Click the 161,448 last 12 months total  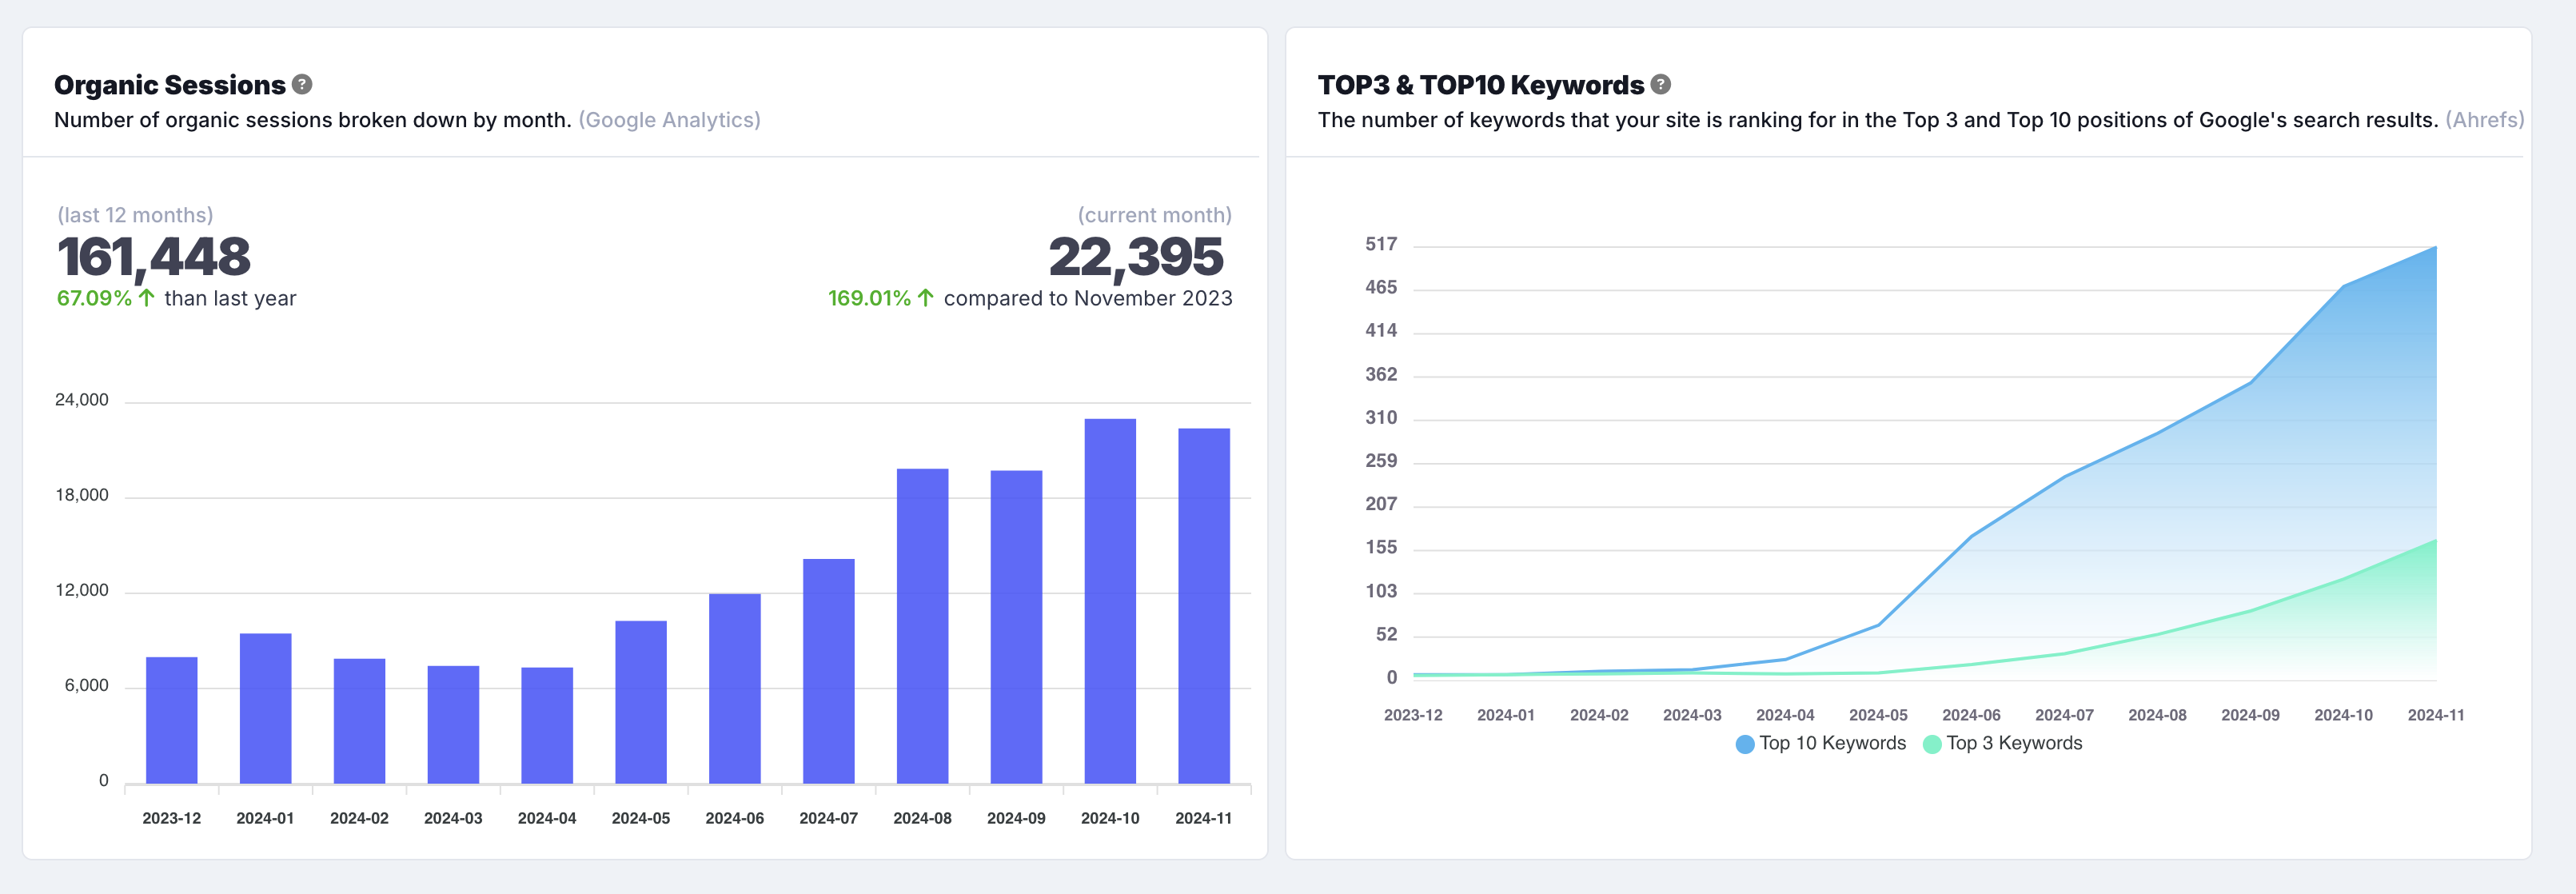tap(154, 257)
